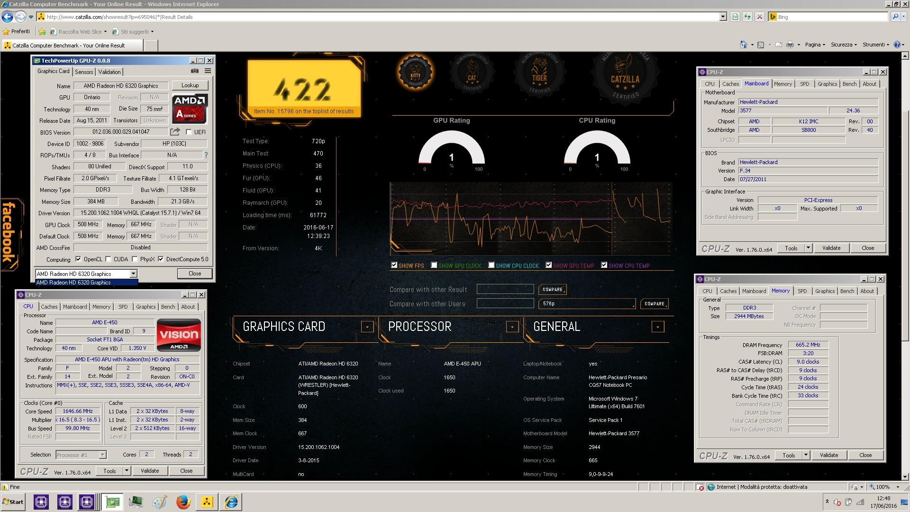Image resolution: width=910 pixels, height=512 pixels.
Task: Toggle the DirectCompute 5.0 checkbox
Action: [x=161, y=259]
